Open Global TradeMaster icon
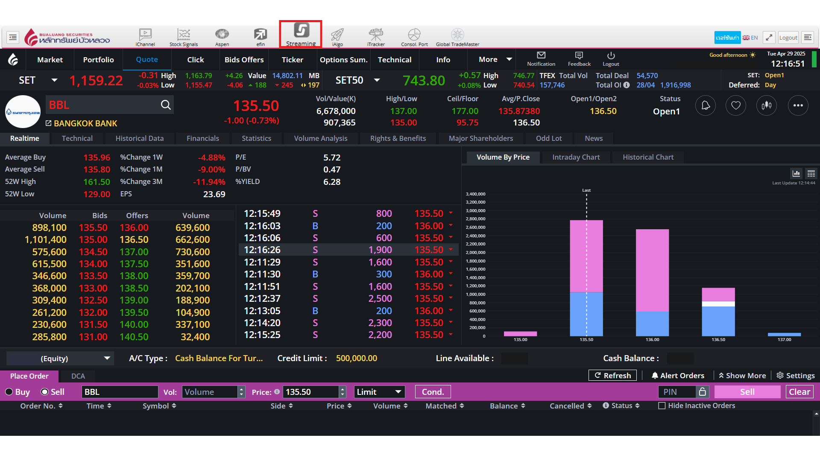The image size is (820, 461). coord(457,37)
